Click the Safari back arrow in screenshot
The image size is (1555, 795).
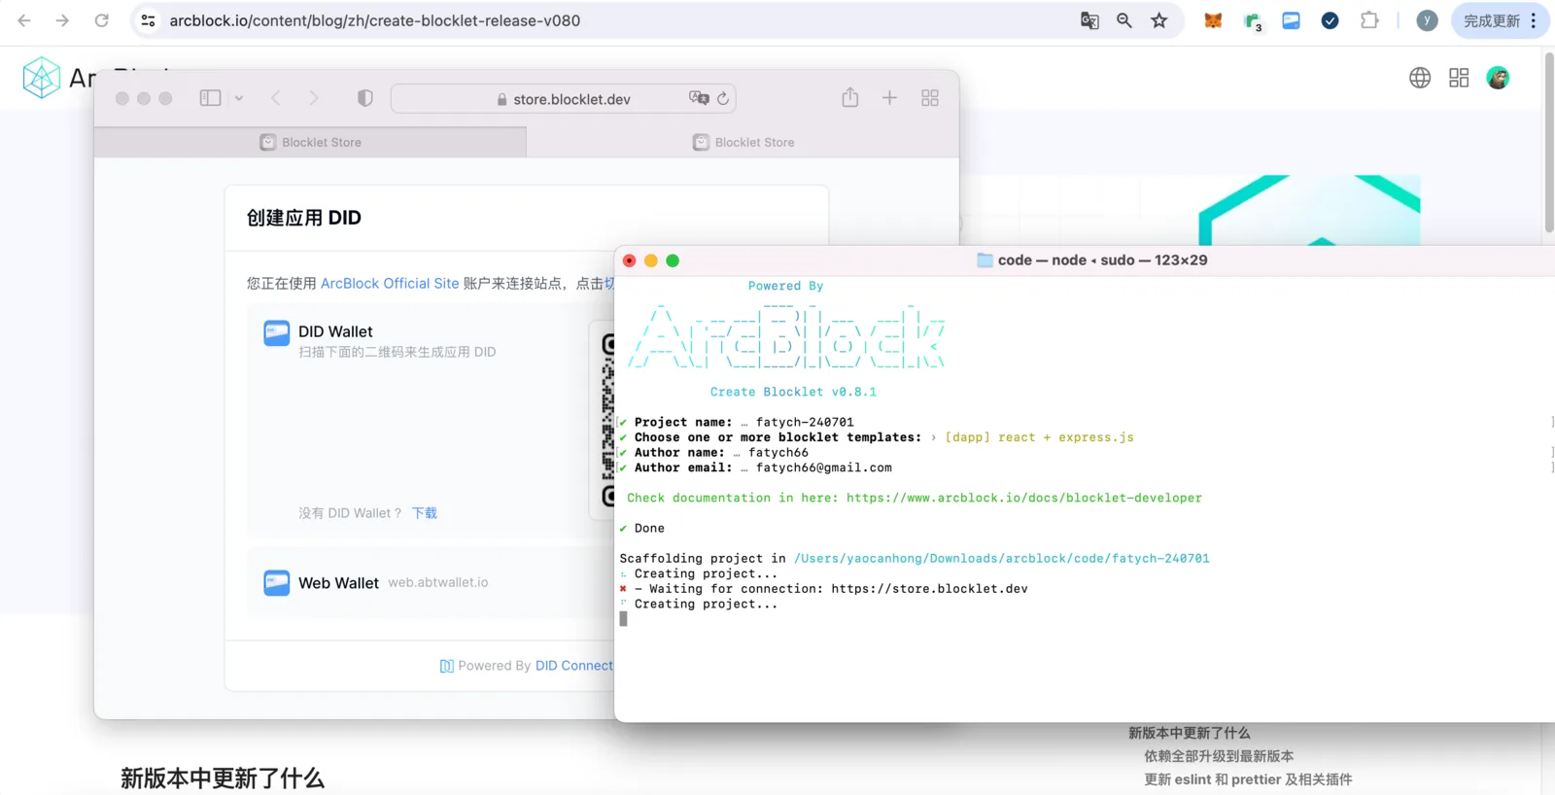tap(276, 98)
